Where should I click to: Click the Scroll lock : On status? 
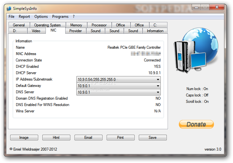pyautogui.click(x=197, y=102)
